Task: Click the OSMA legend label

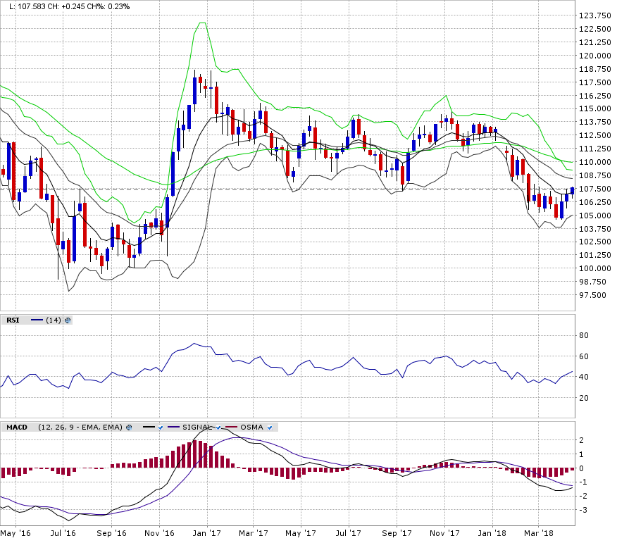Action: point(251,427)
